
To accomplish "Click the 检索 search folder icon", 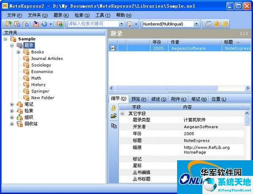I will pos(20,111).
